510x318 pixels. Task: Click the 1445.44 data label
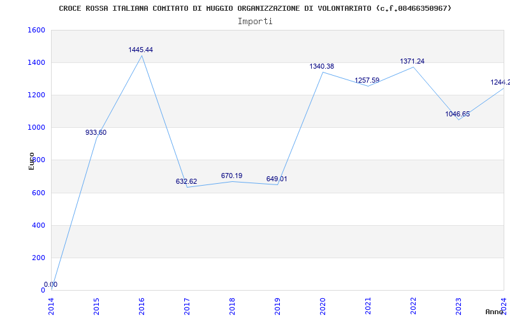coord(140,50)
